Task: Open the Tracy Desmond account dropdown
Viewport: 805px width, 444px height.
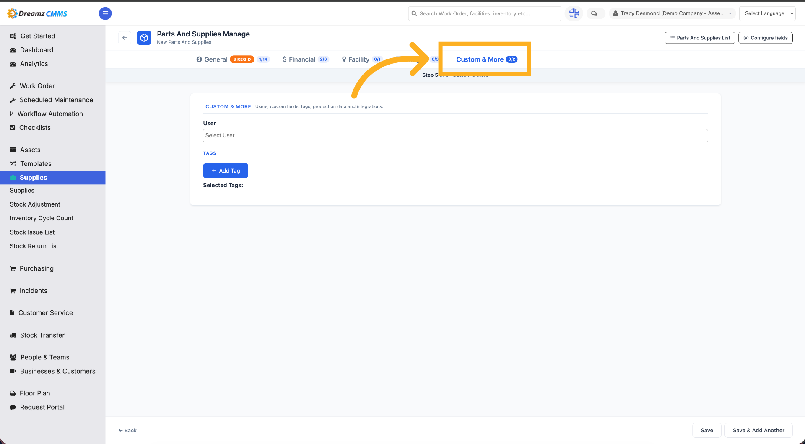Action: [672, 13]
